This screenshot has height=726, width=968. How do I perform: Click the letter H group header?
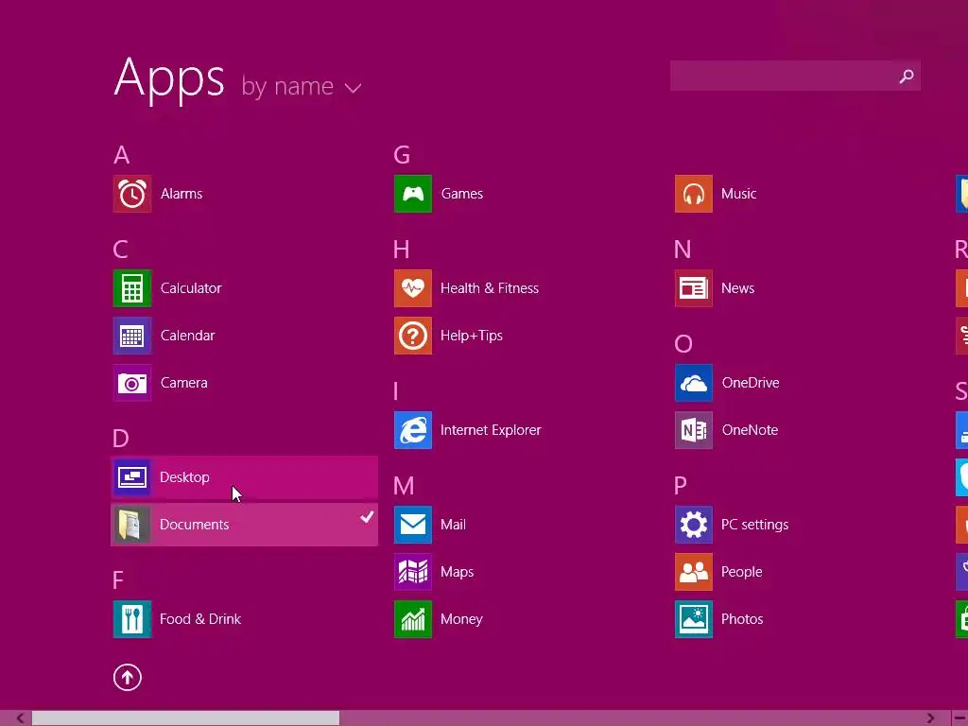coord(401,250)
